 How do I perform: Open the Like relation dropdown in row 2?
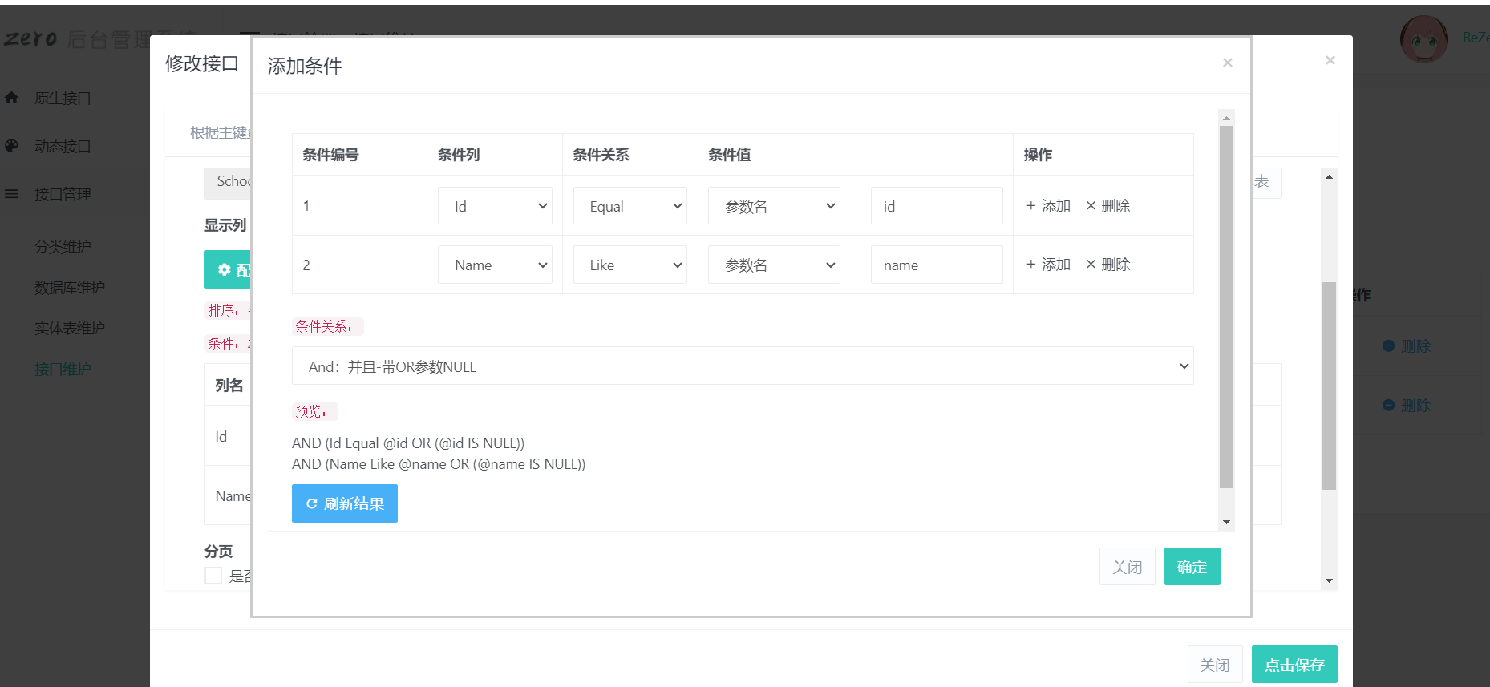coord(630,265)
